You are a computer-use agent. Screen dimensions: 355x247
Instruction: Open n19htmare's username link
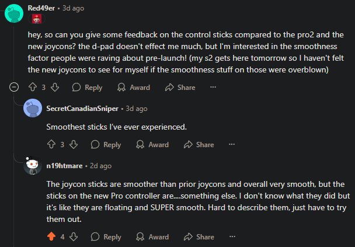pos(64,166)
